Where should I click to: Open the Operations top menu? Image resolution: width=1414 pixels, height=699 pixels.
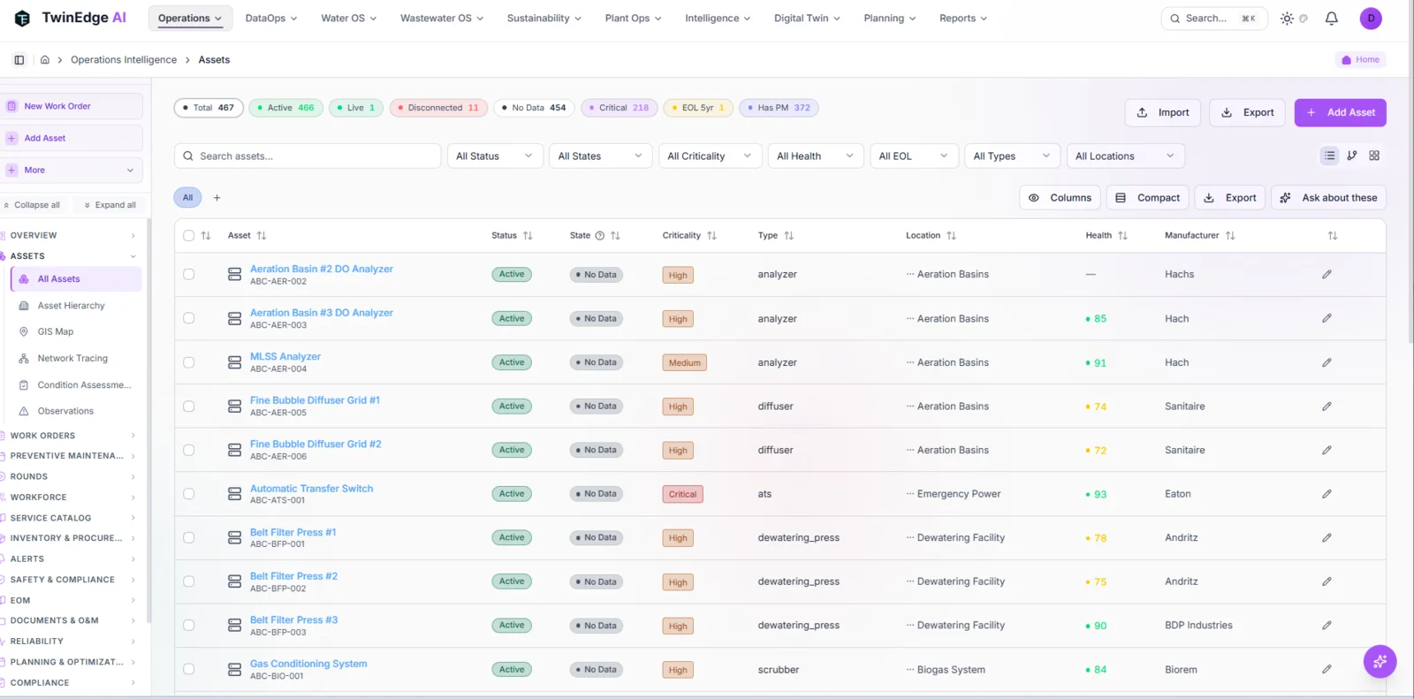(190, 18)
